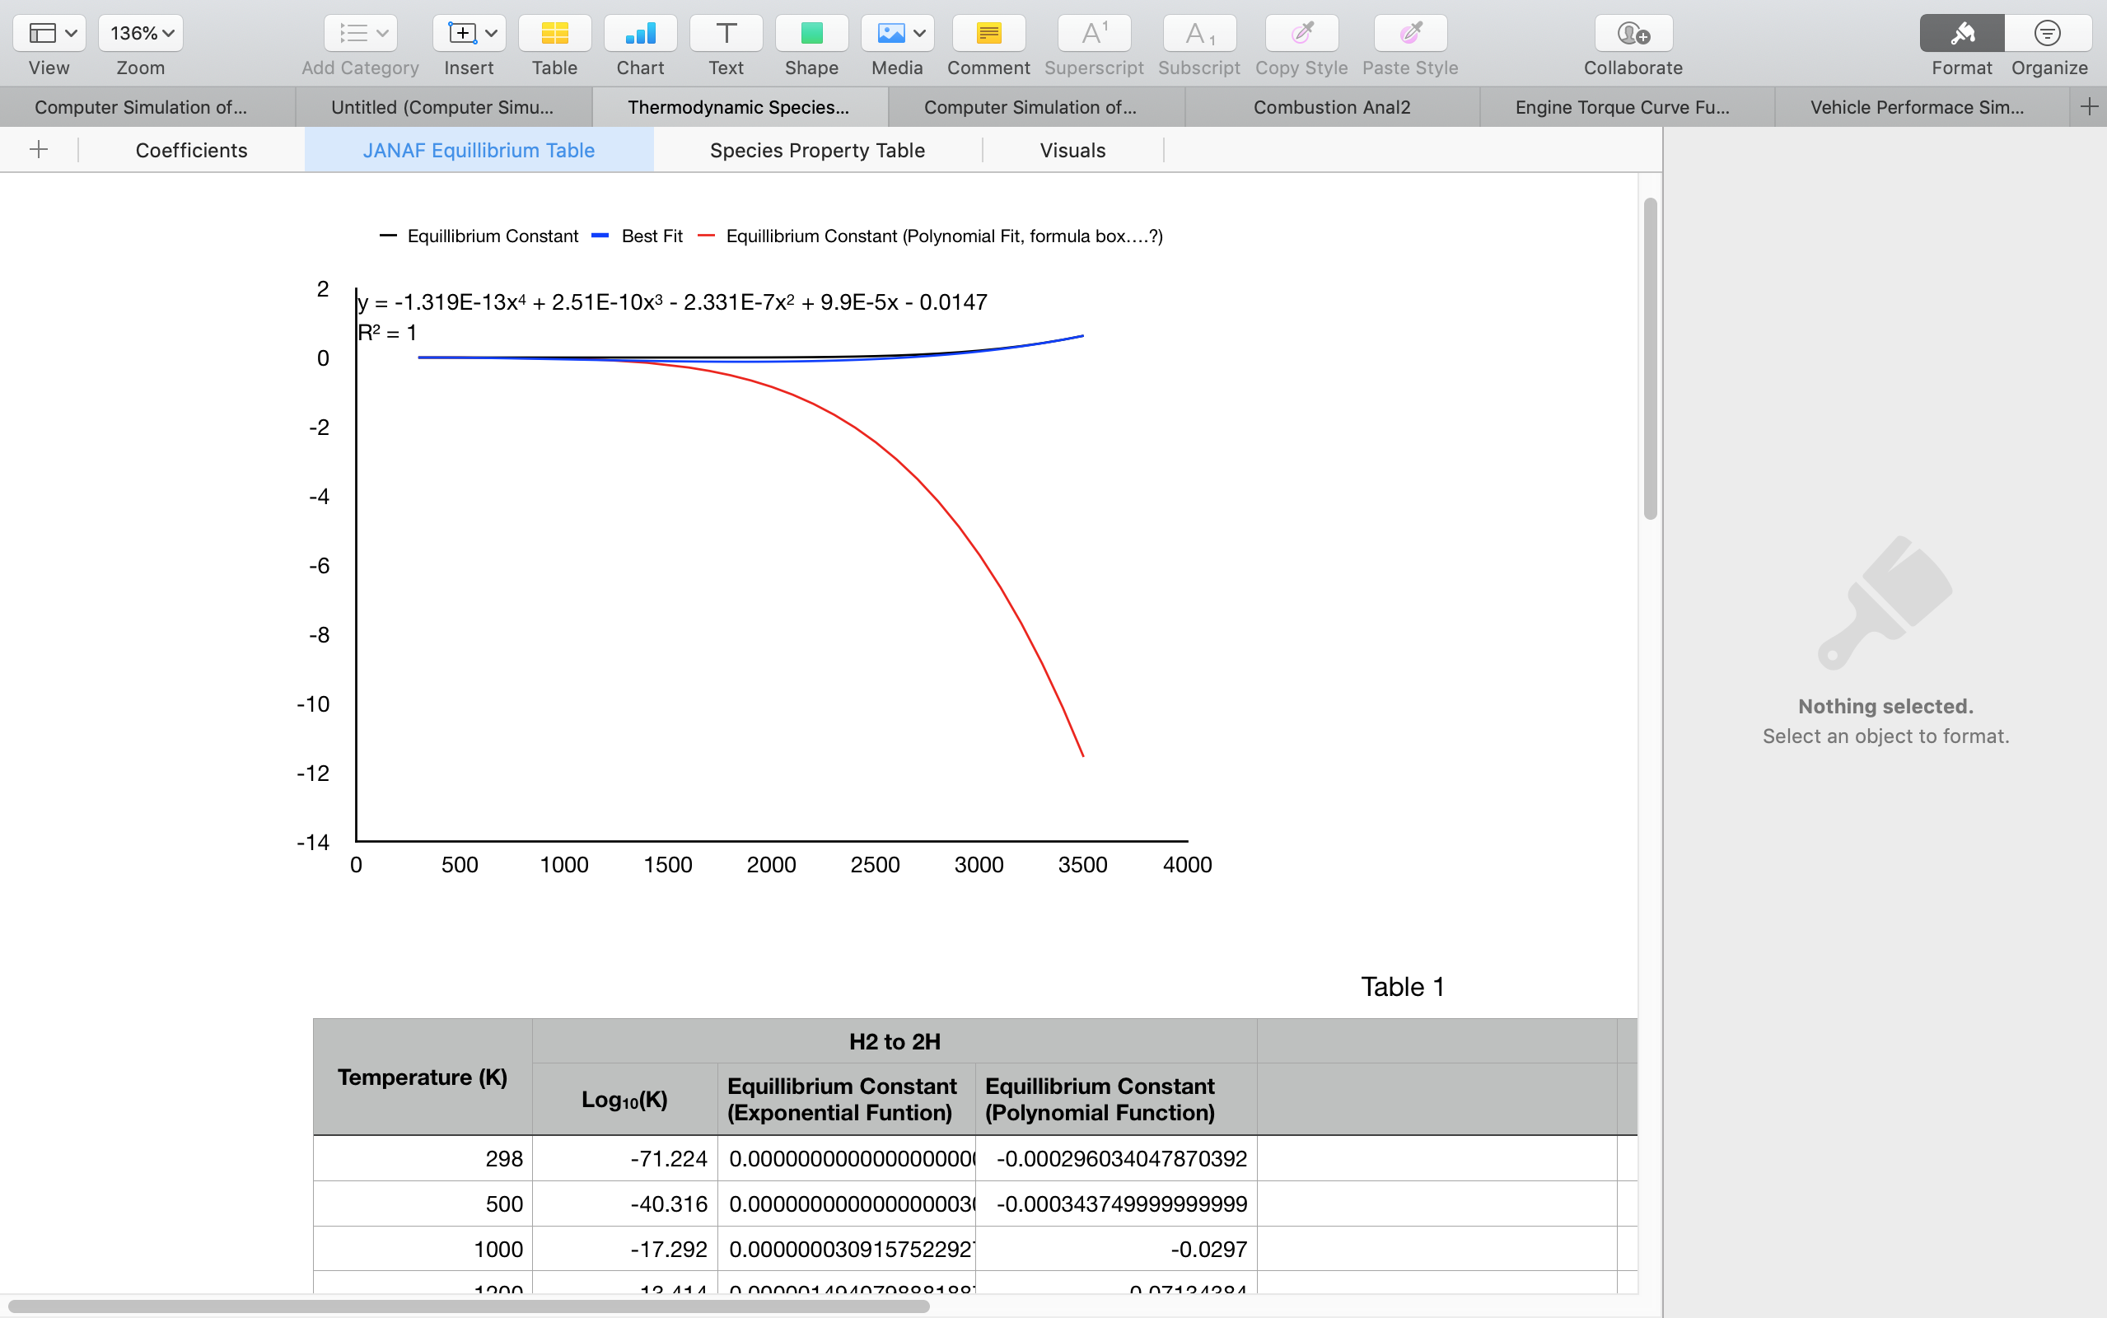Click the vertical scrollbar thumb
Screen dimensions: 2107x1318
[1650, 358]
